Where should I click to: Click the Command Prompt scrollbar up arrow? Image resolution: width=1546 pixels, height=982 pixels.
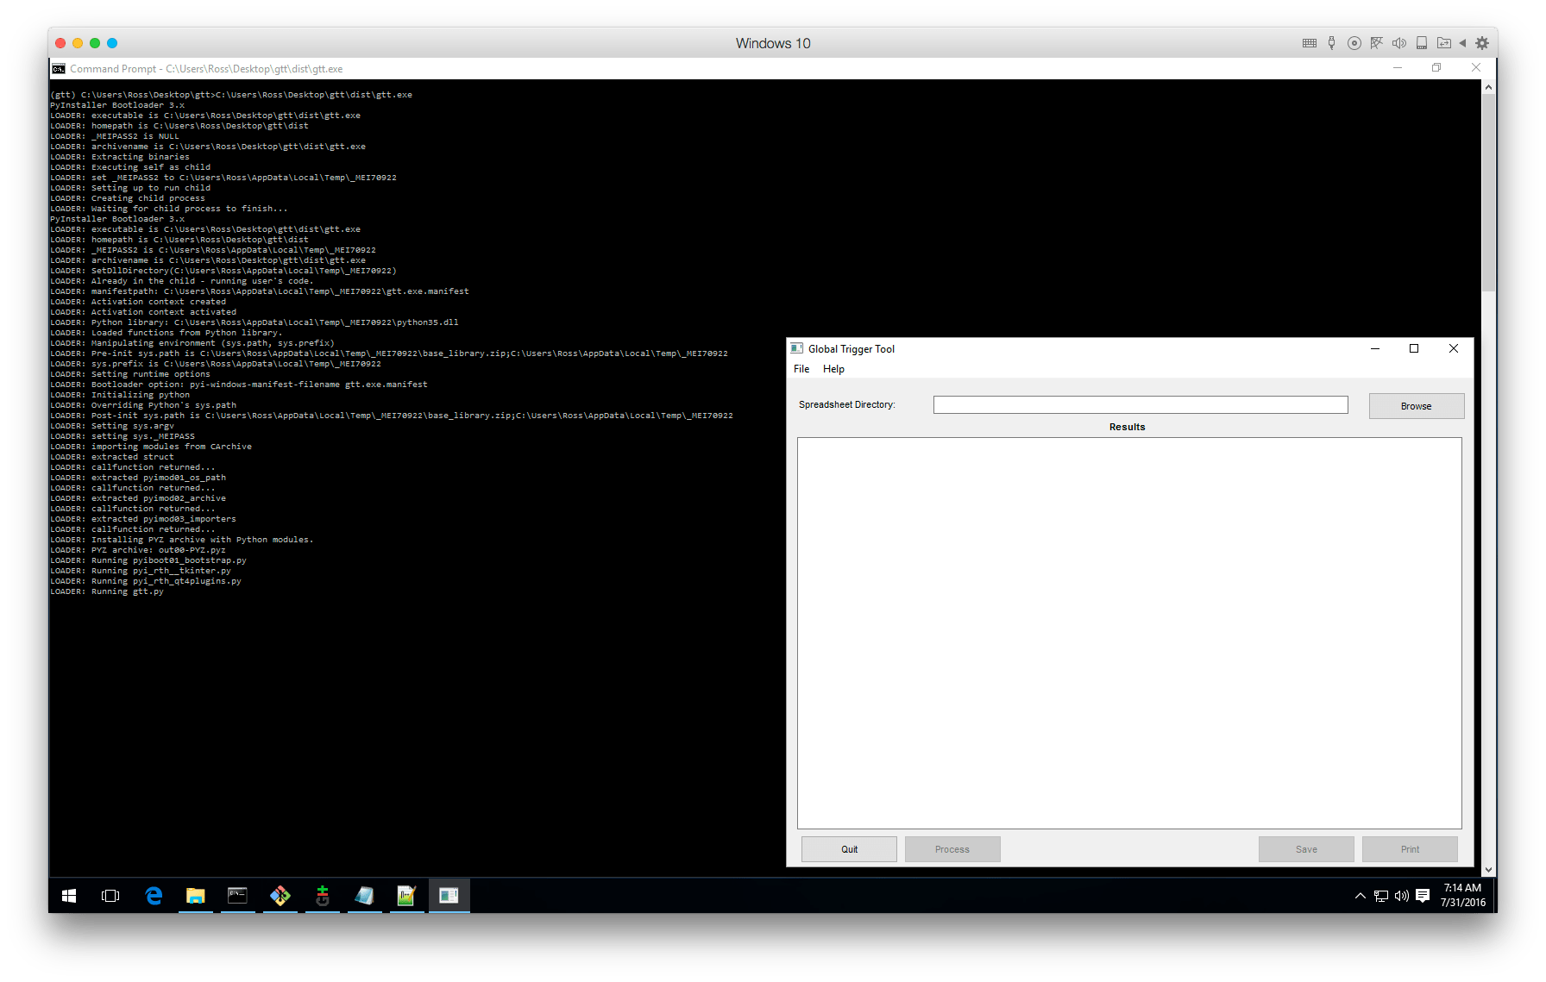[1487, 86]
